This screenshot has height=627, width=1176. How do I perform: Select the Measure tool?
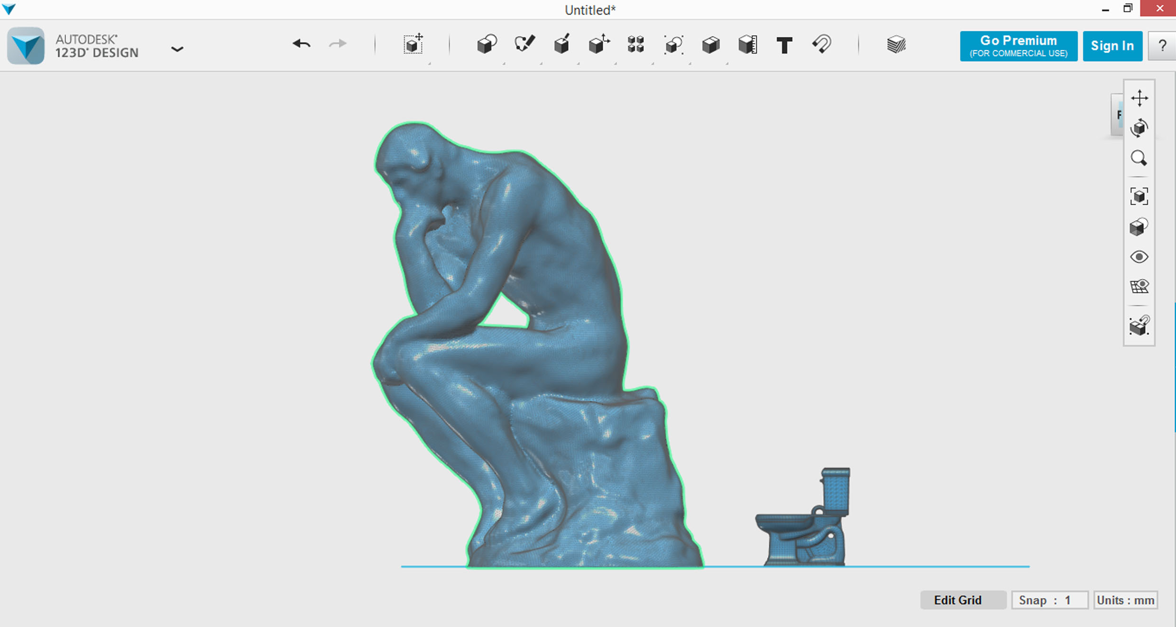(x=748, y=45)
